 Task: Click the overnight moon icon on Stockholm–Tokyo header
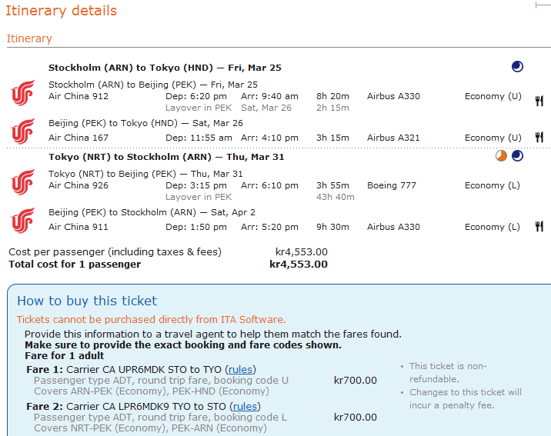517,67
